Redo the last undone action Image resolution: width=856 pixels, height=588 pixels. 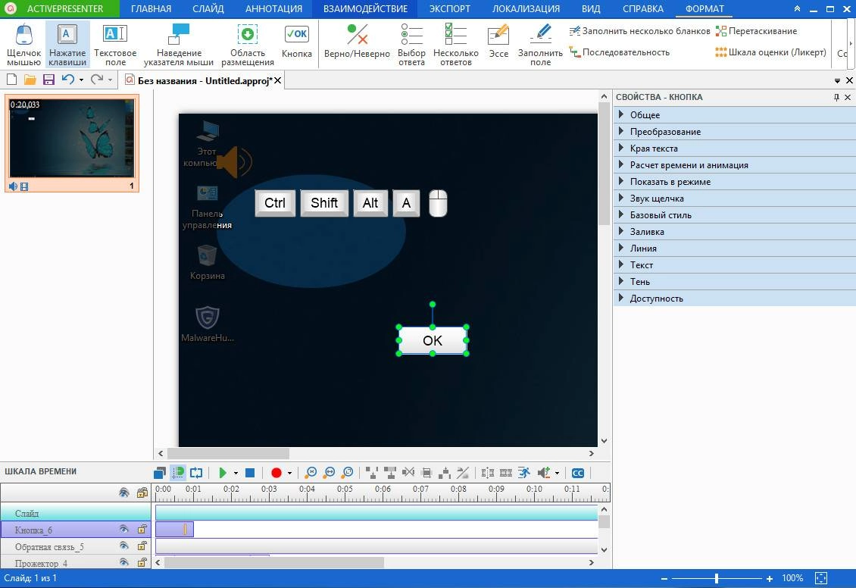click(x=97, y=80)
